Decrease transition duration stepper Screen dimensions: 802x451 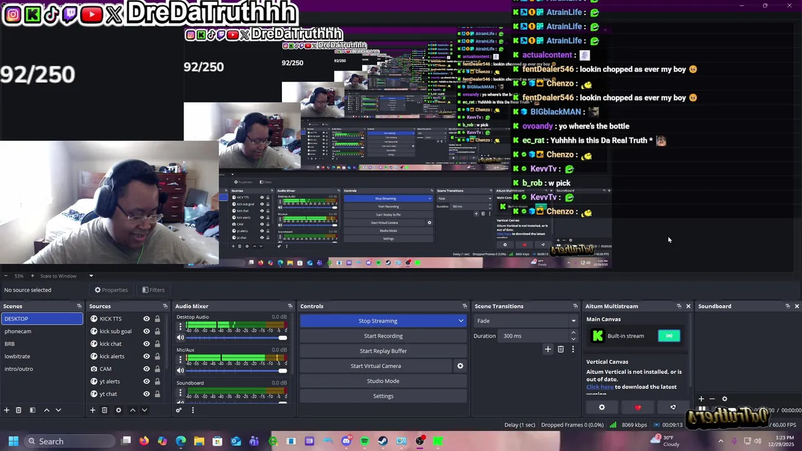click(x=573, y=340)
